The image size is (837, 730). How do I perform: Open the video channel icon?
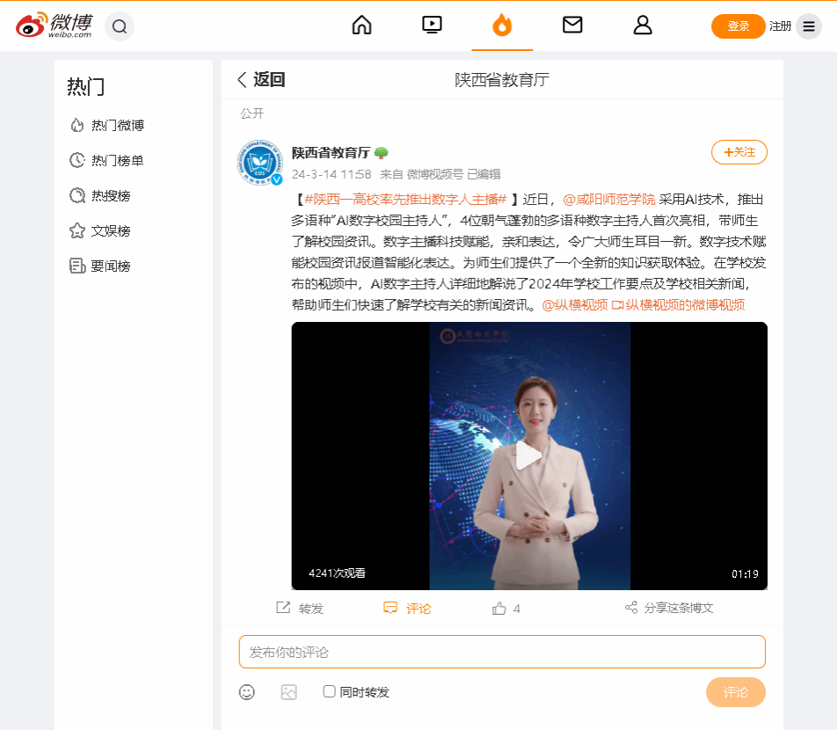(x=432, y=26)
